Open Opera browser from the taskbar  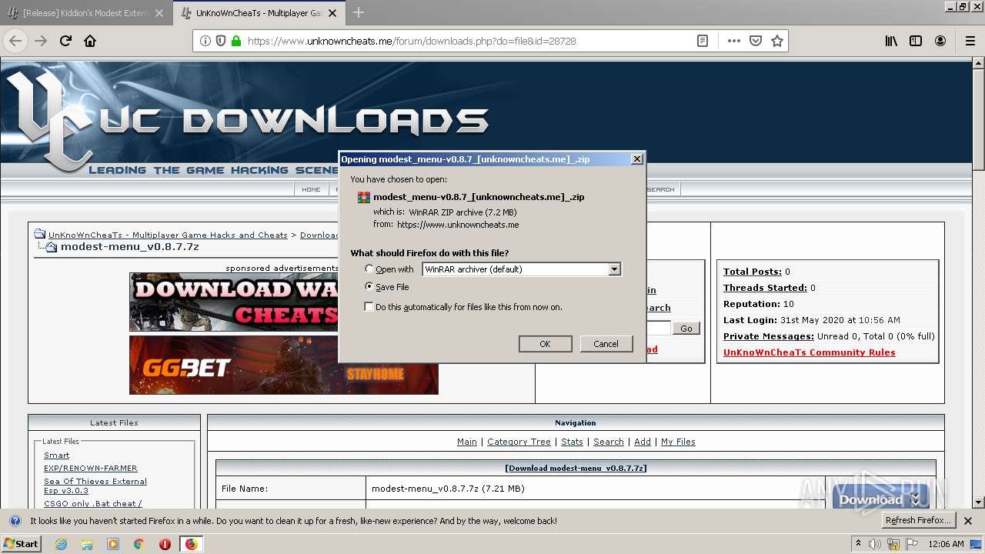point(165,544)
